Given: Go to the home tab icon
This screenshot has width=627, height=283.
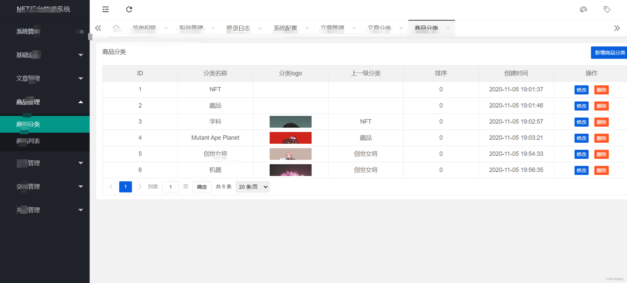Looking at the screenshot, I should [x=116, y=28].
